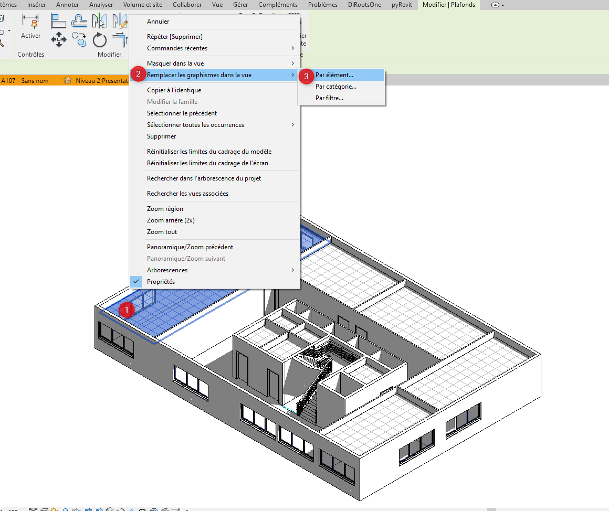609x511 pixels.
Task: Choose Panoramique/Zoom précédent
Action: click(x=214, y=247)
